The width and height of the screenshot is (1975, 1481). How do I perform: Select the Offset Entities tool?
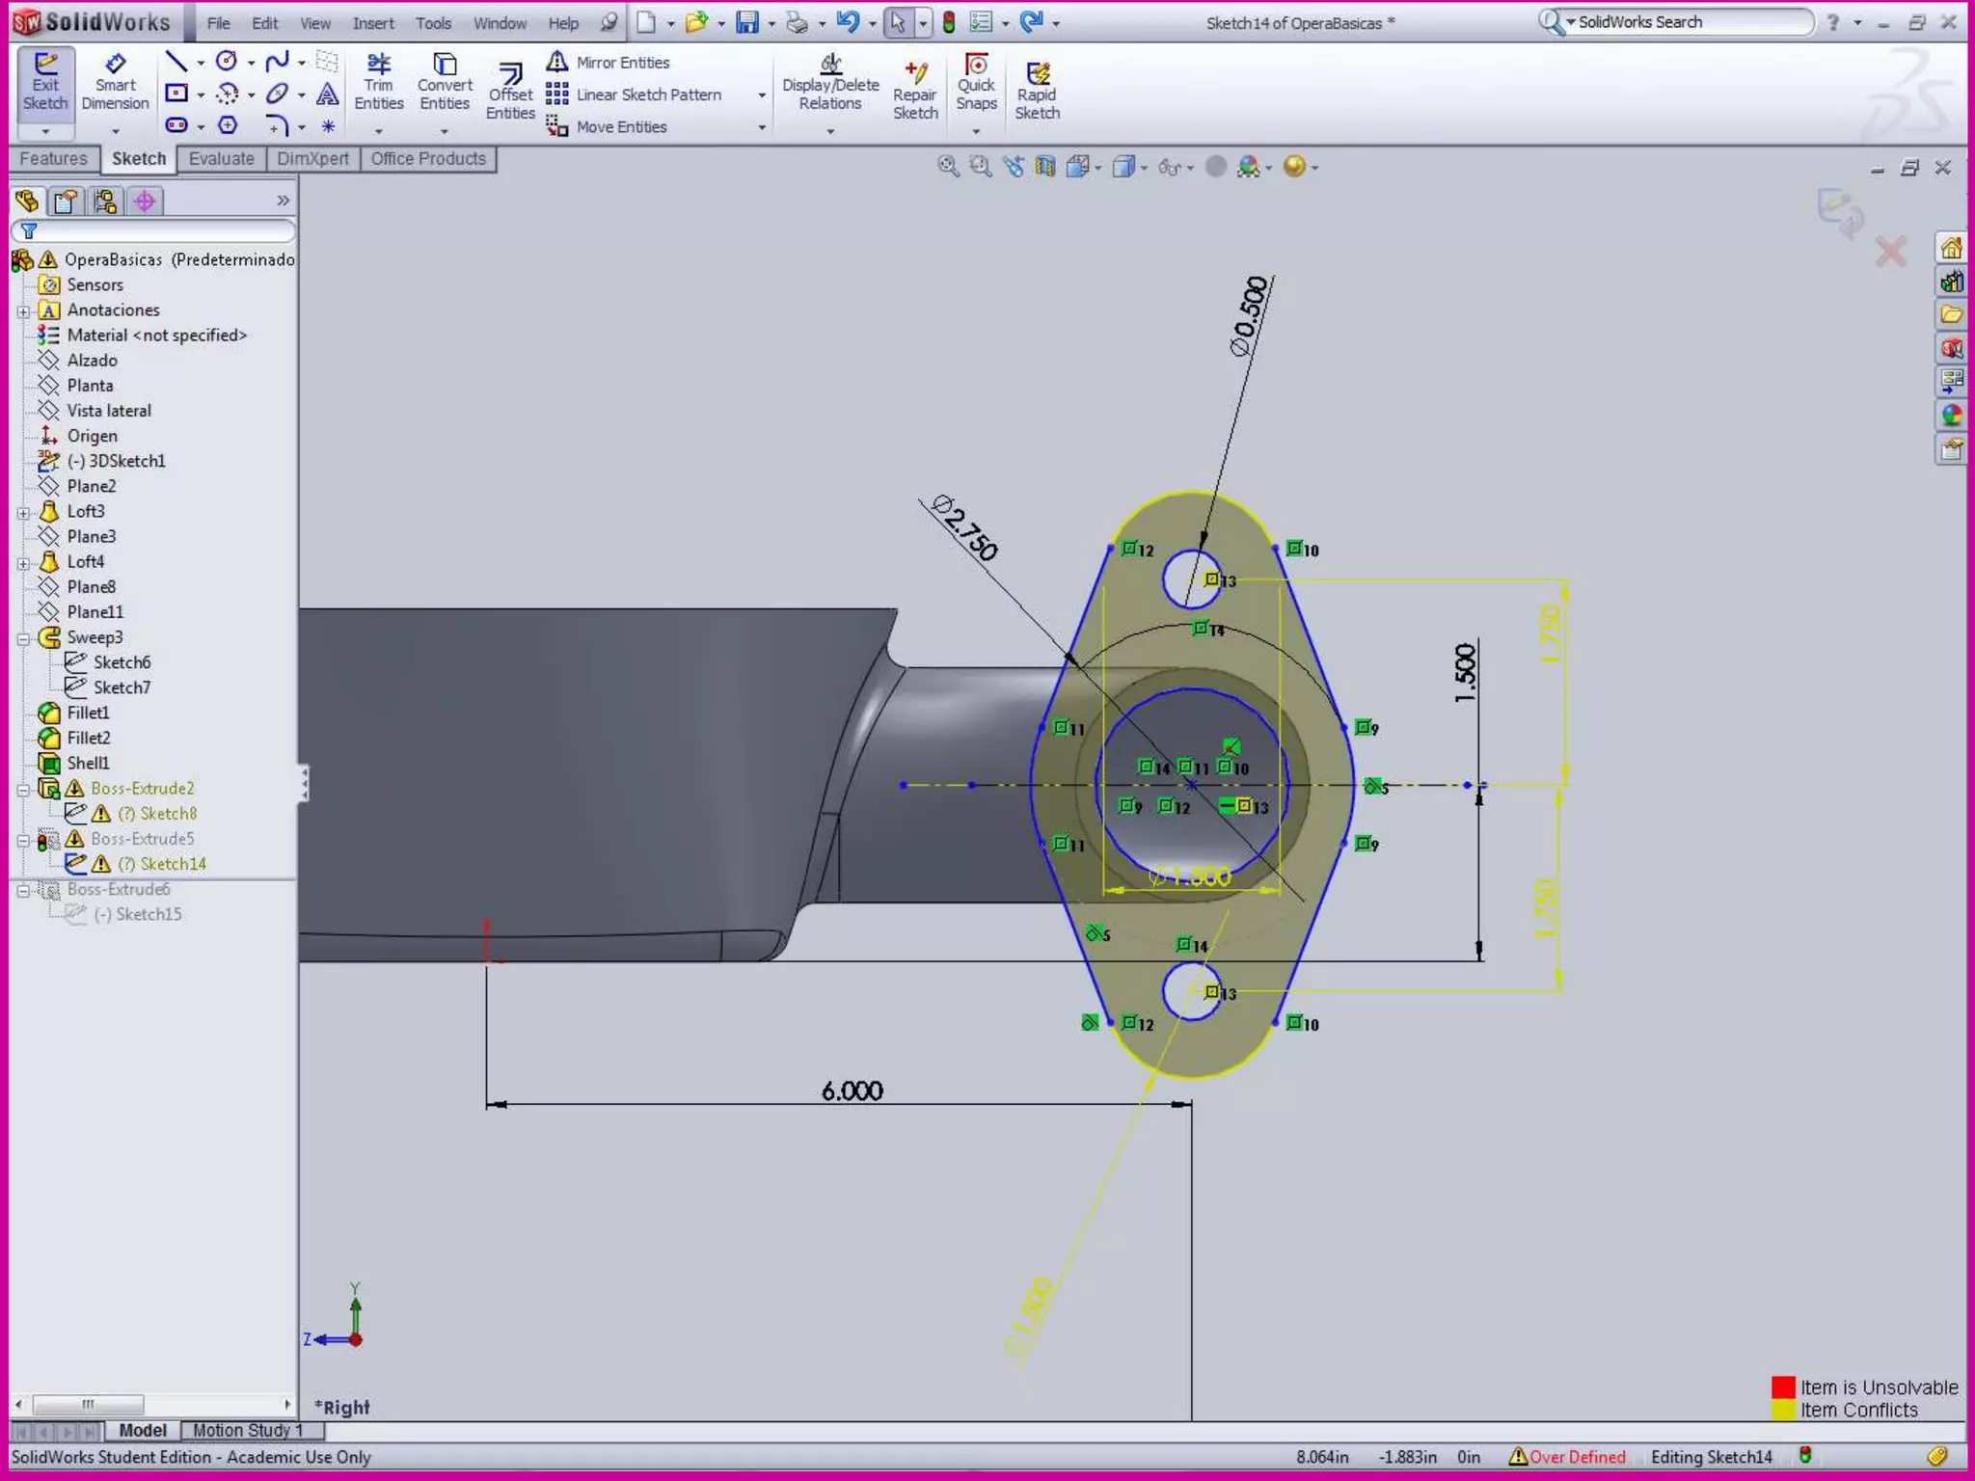(x=510, y=93)
